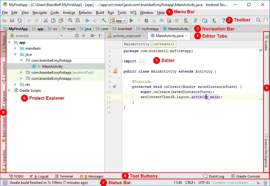Image resolution: width=270 pixels, height=186 pixels.
Task: Click the lock icon in status bar
Action: tap(258, 183)
